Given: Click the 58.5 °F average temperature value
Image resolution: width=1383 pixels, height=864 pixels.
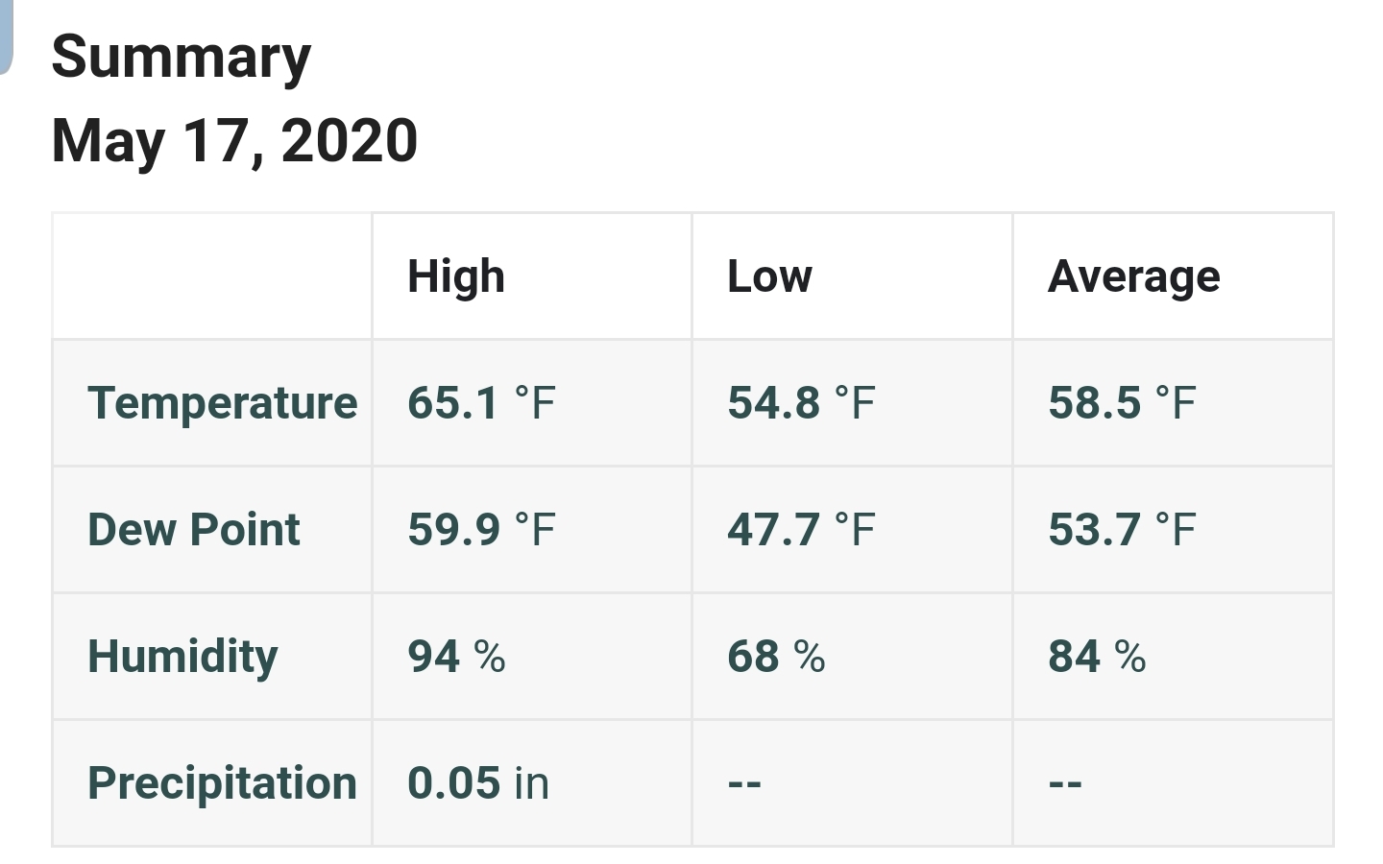Looking at the screenshot, I should click(1122, 403).
